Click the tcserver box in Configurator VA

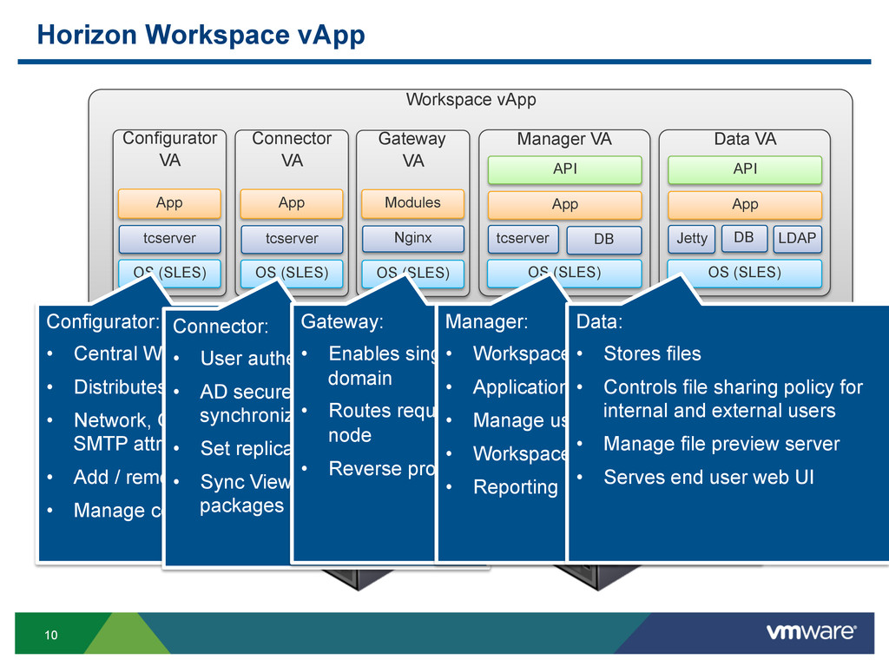(169, 239)
